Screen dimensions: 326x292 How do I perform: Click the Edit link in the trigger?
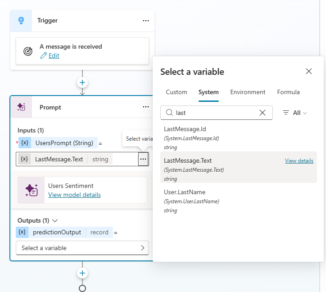[54, 55]
